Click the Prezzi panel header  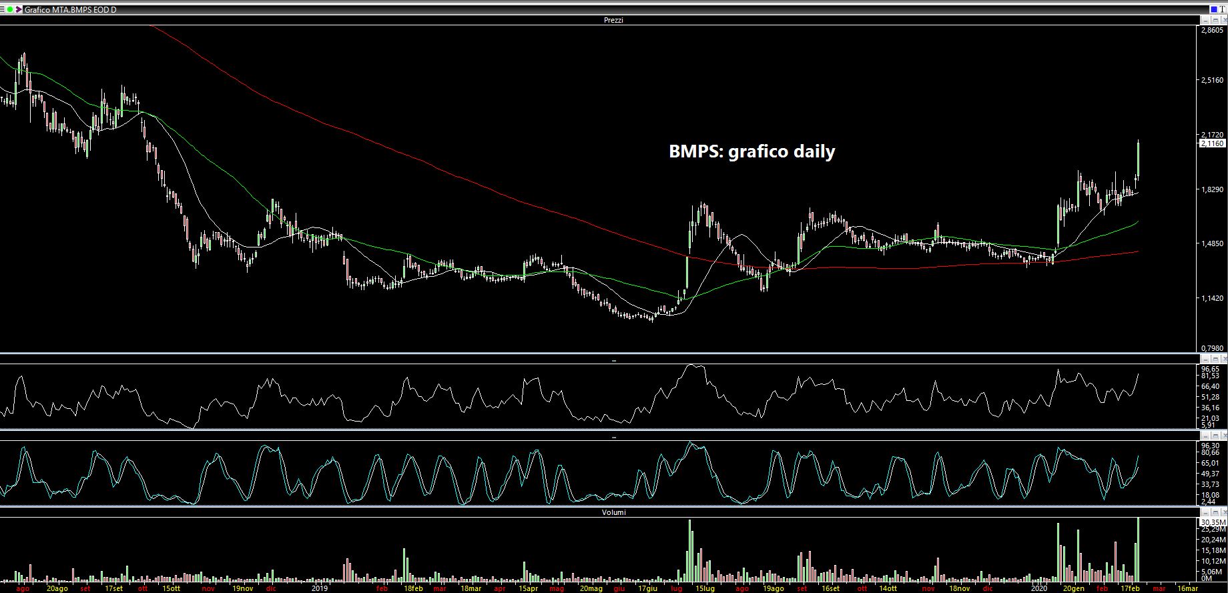[x=613, y=20]
